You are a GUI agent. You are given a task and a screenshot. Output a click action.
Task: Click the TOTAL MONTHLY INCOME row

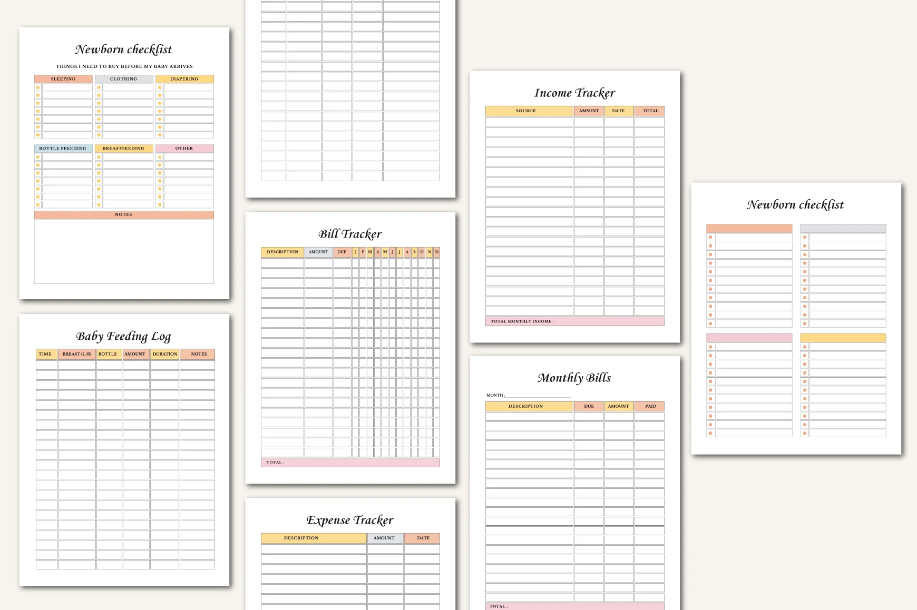click(575, 321)
